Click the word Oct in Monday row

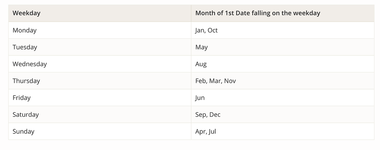(x=213, y=30)
